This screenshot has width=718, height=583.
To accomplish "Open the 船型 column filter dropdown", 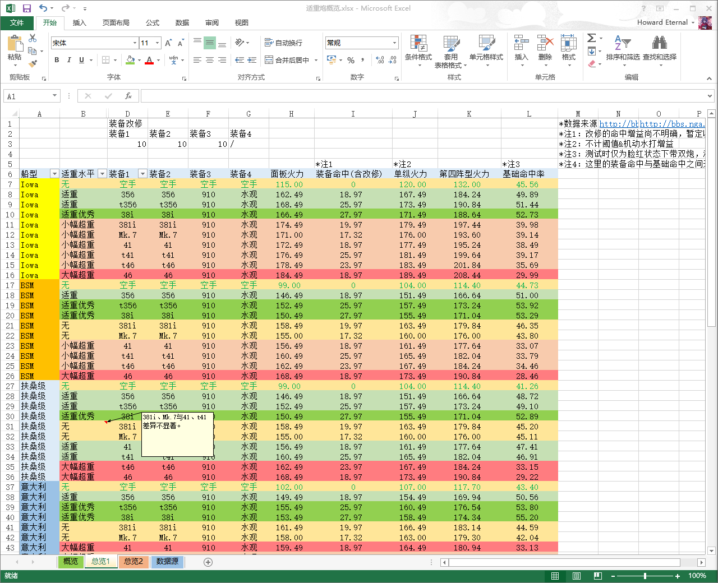I will click(54, 174).
